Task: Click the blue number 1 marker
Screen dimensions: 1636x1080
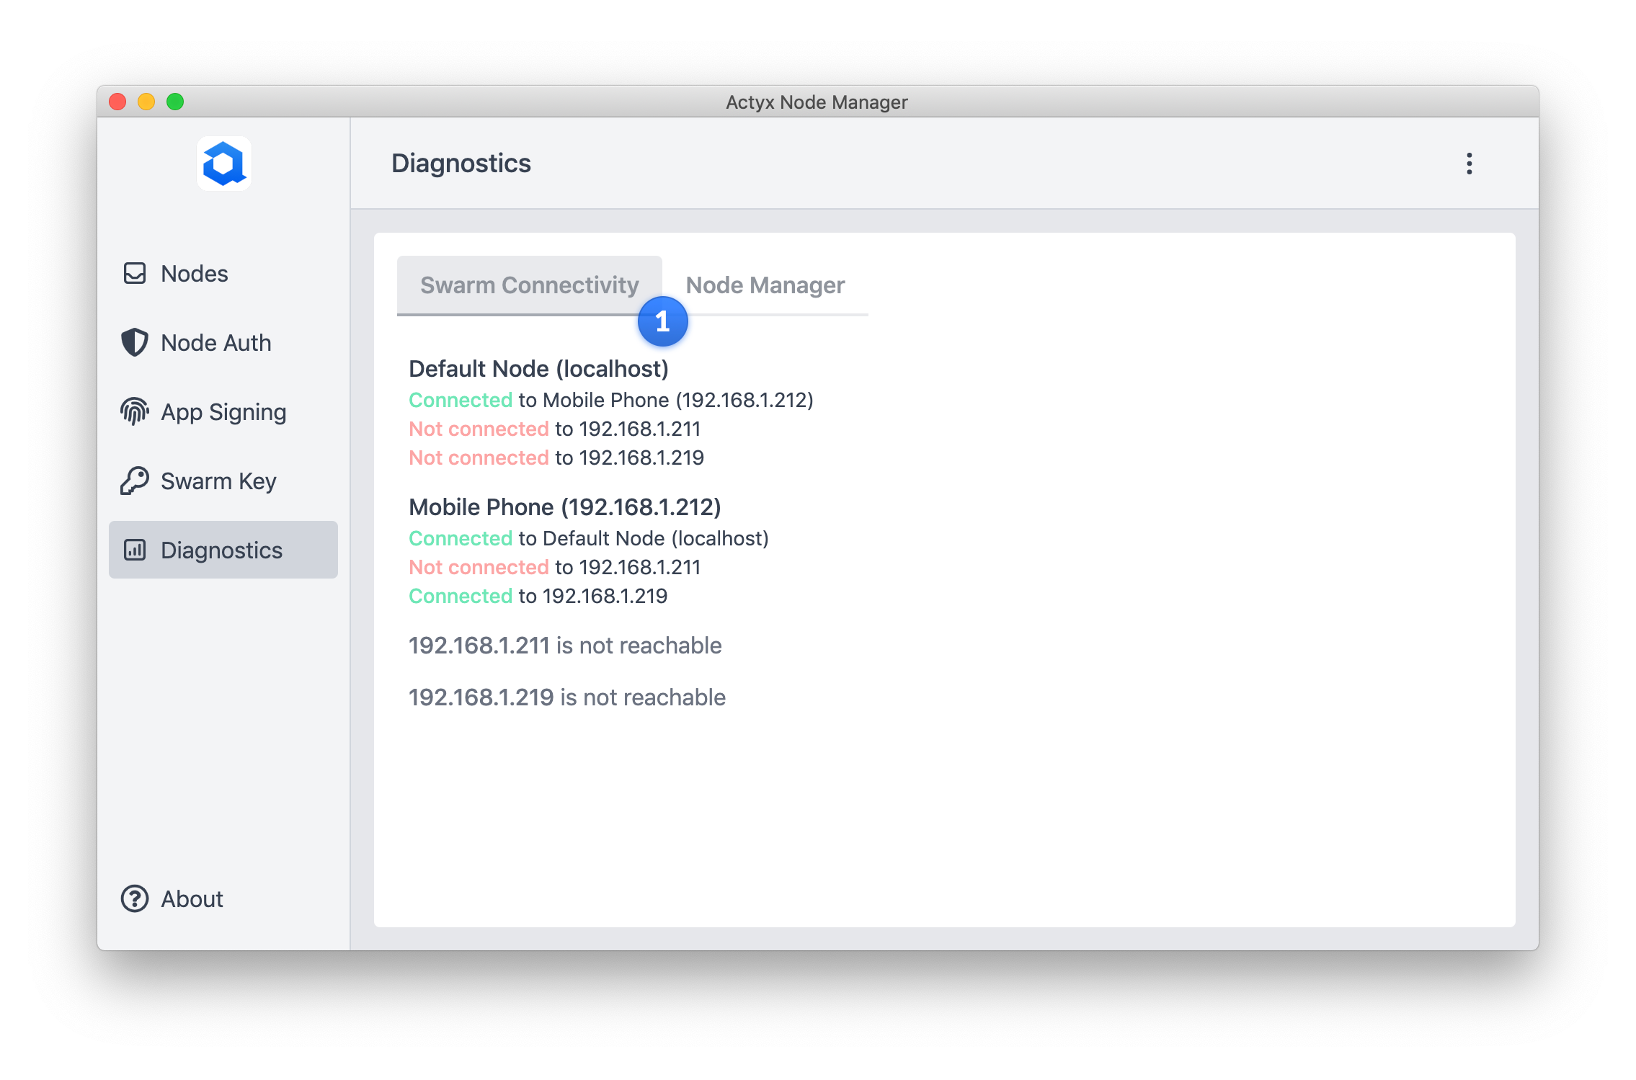Action: point(662,321)
